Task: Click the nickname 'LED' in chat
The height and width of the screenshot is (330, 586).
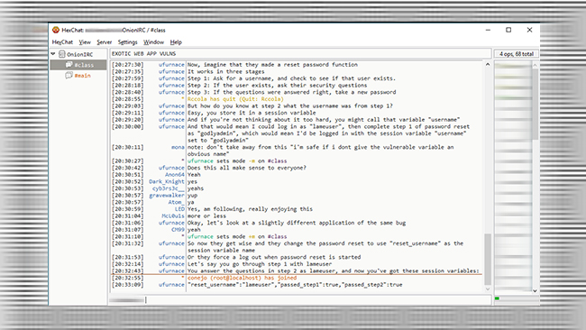Action: coord(179,209)
